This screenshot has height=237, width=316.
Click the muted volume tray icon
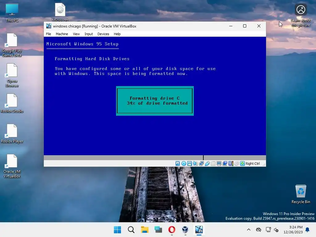(276, 230)
